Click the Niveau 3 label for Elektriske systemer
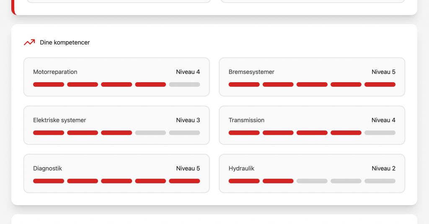 click(188, 120)
